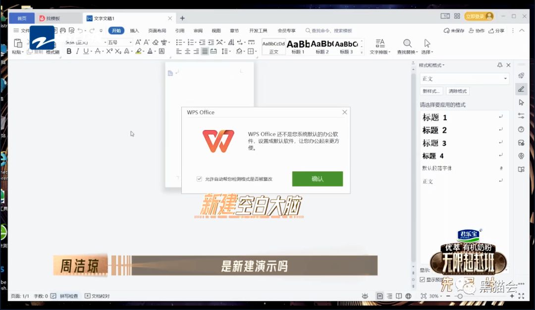Justify the paragraph text
The image size is (535, 310).
[x=205, y=52]
